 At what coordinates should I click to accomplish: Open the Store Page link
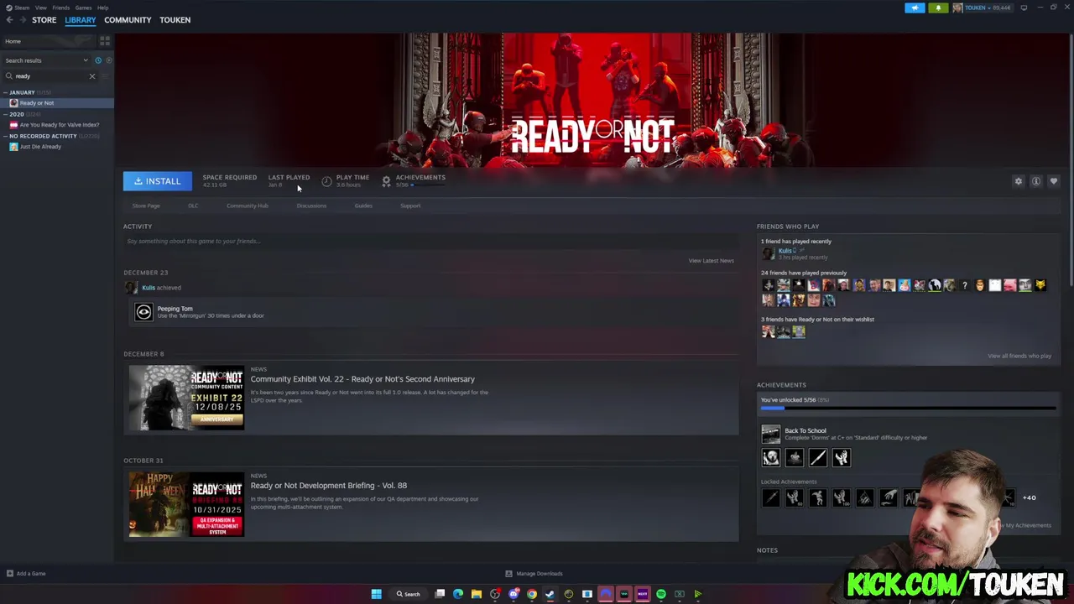point(146,206)
